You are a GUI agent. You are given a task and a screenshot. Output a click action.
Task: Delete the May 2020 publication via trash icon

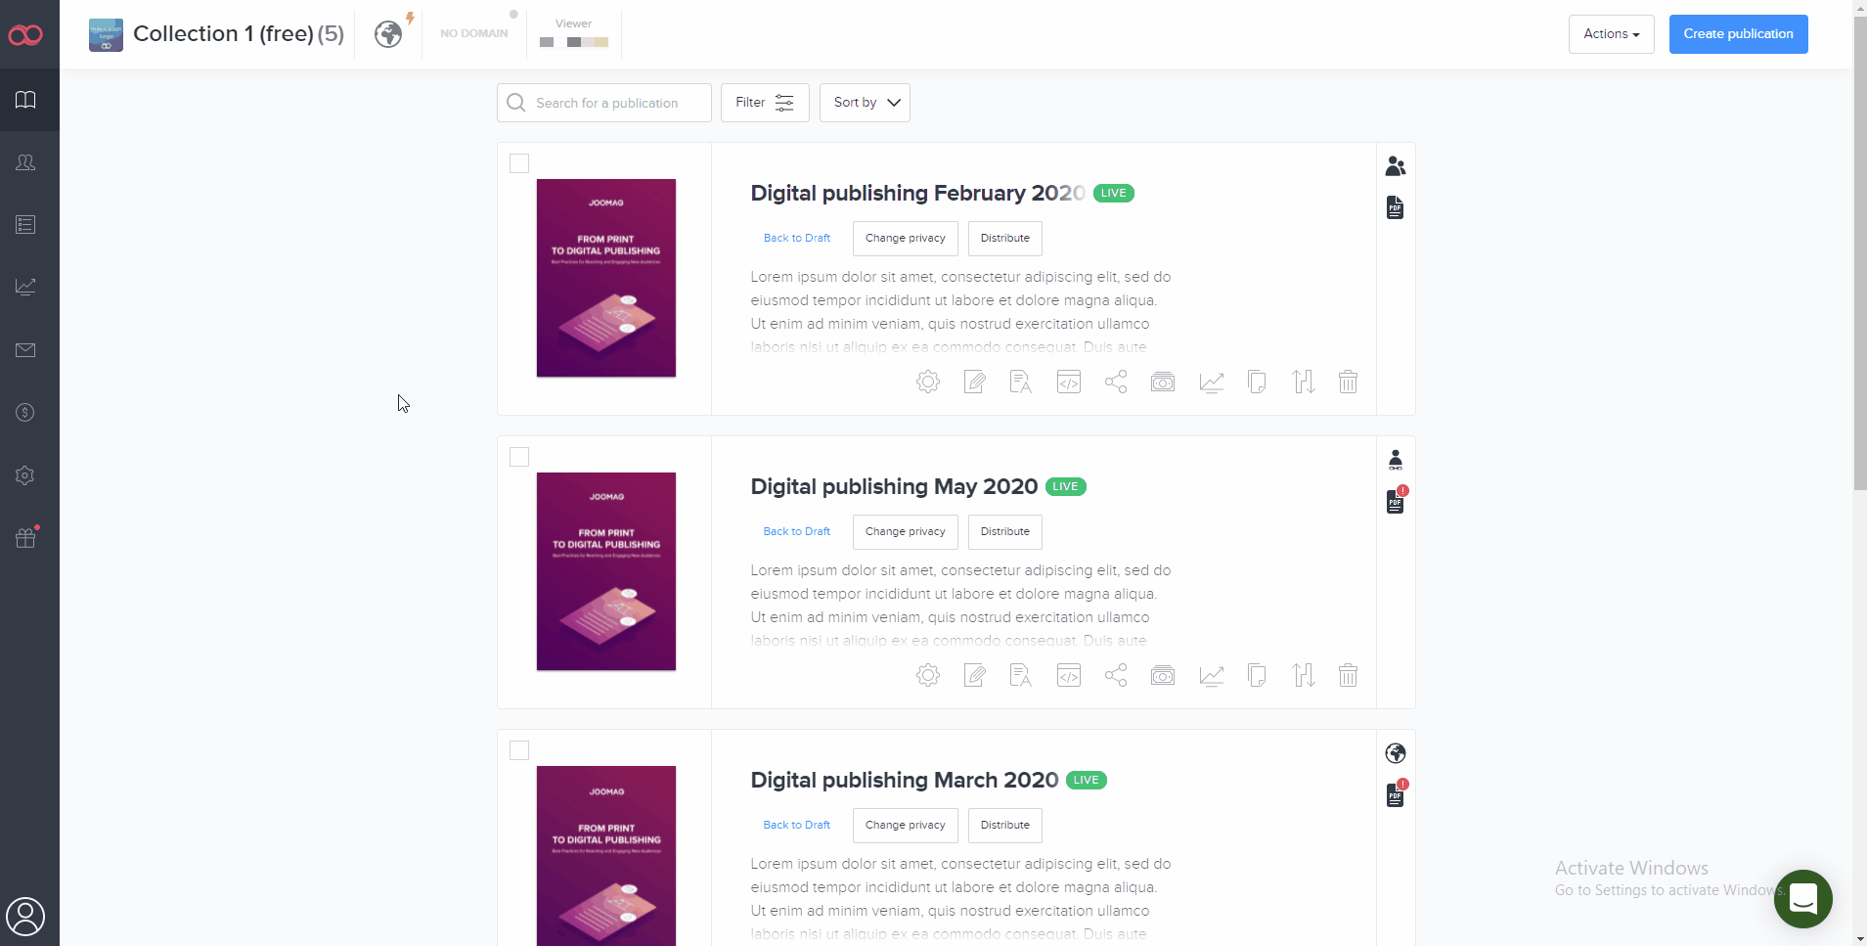click(1349, 675)
